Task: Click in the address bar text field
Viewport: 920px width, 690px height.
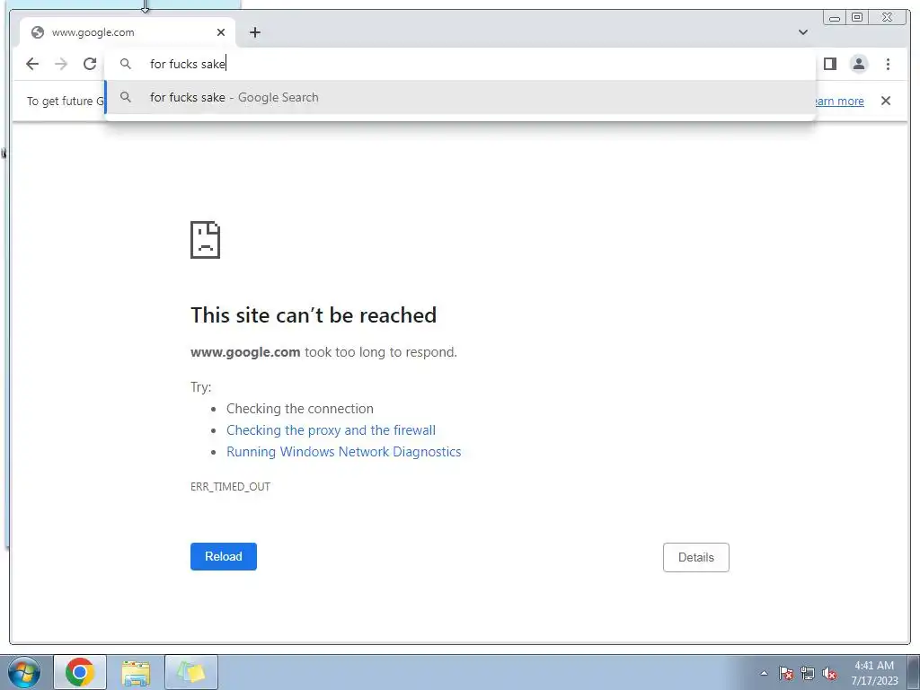Action: coord(460,64)
